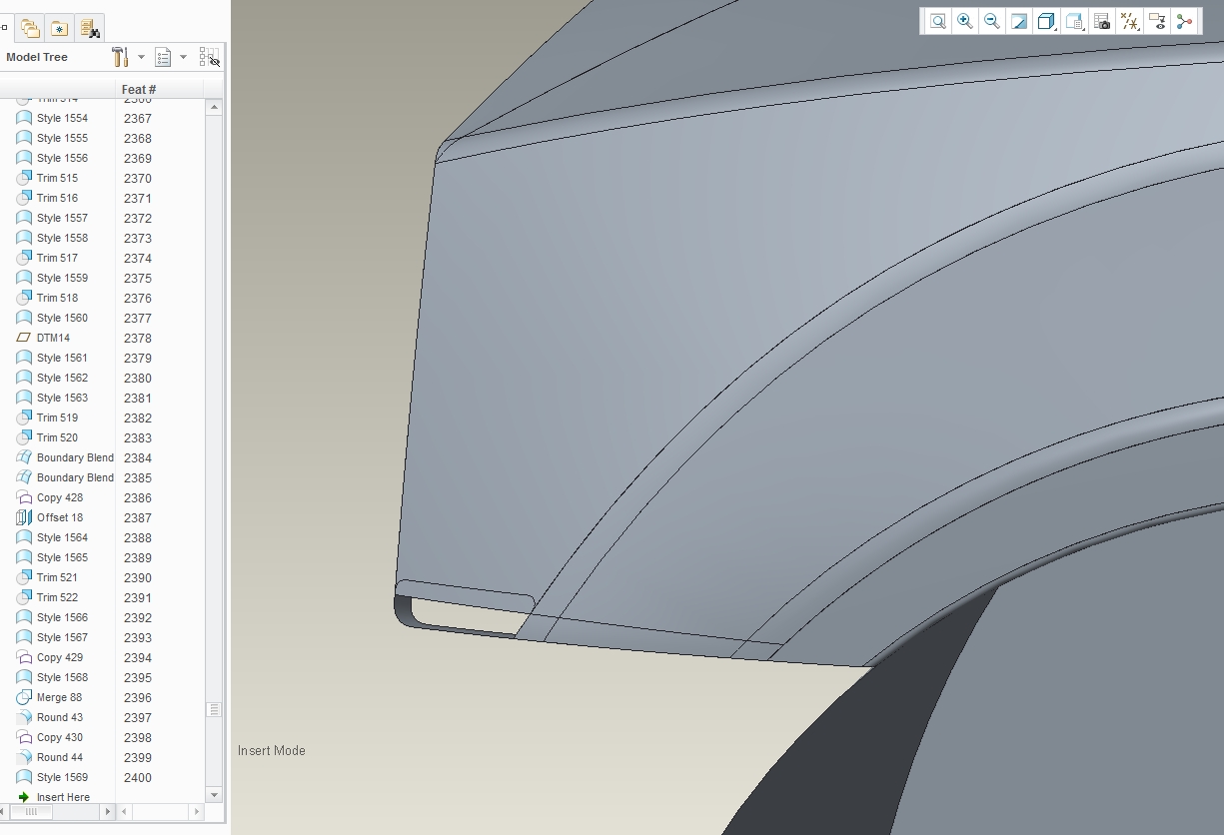Select Trim 520 in the tree
This screenshot has width=1224, height=835.
(57, 437)
